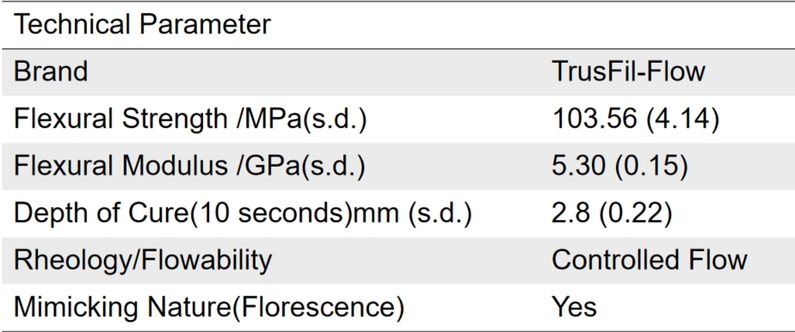This screenshot has height=332, width=795.
Task: Select Mimicking Nature(Florescence) label
Action: 209,308
